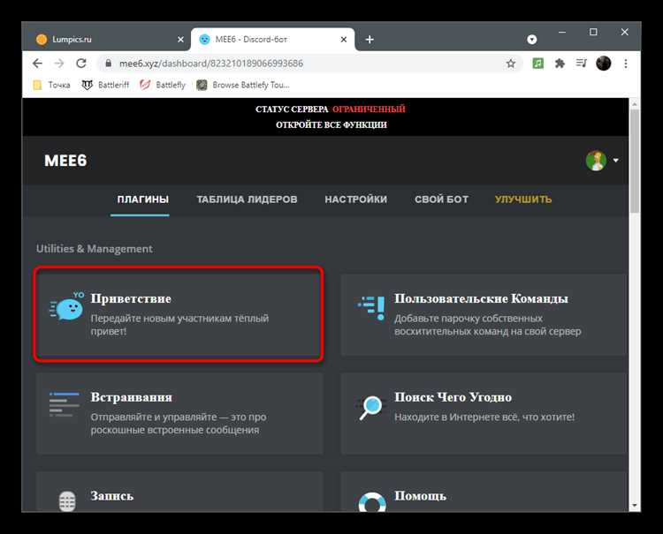Click the lock icon in address bar
Screen dimensions: 663x534
click(108, 64)
